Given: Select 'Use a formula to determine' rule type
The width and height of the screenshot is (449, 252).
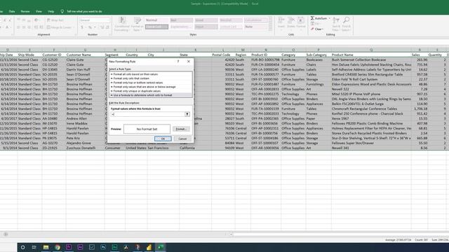Looking at the screenshot, I should [x=151, y=95].
